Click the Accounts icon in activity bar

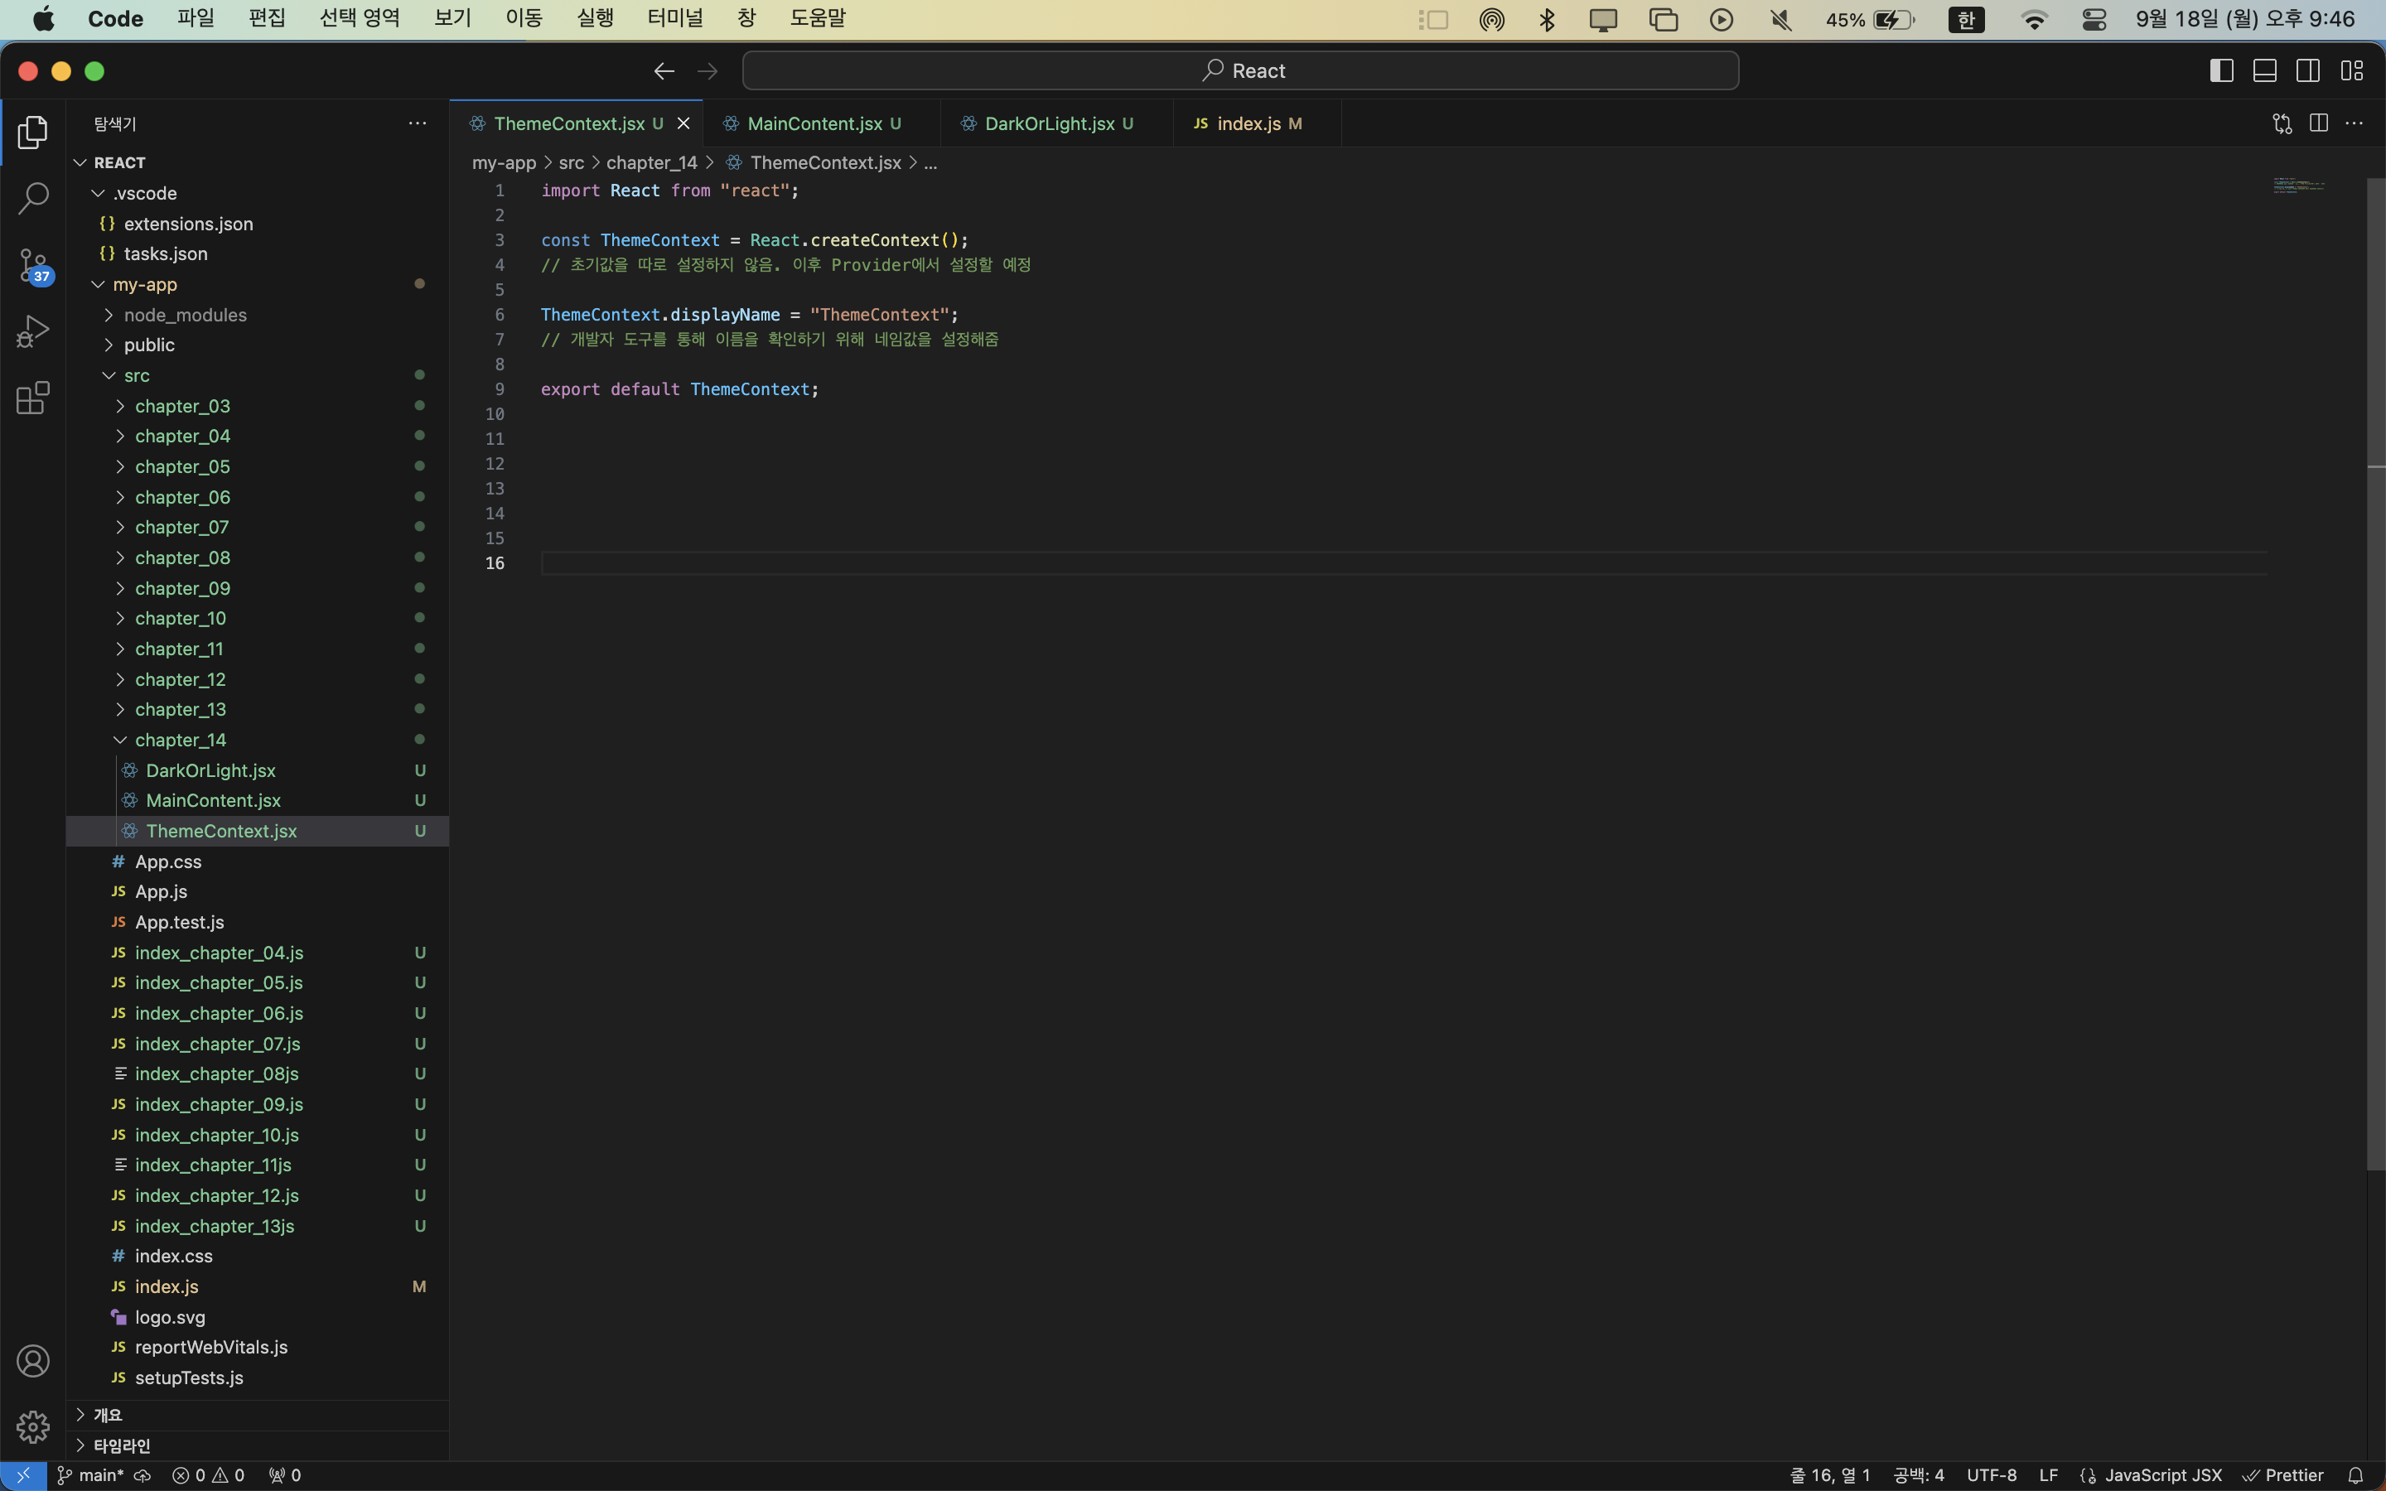click(32, 1361)
